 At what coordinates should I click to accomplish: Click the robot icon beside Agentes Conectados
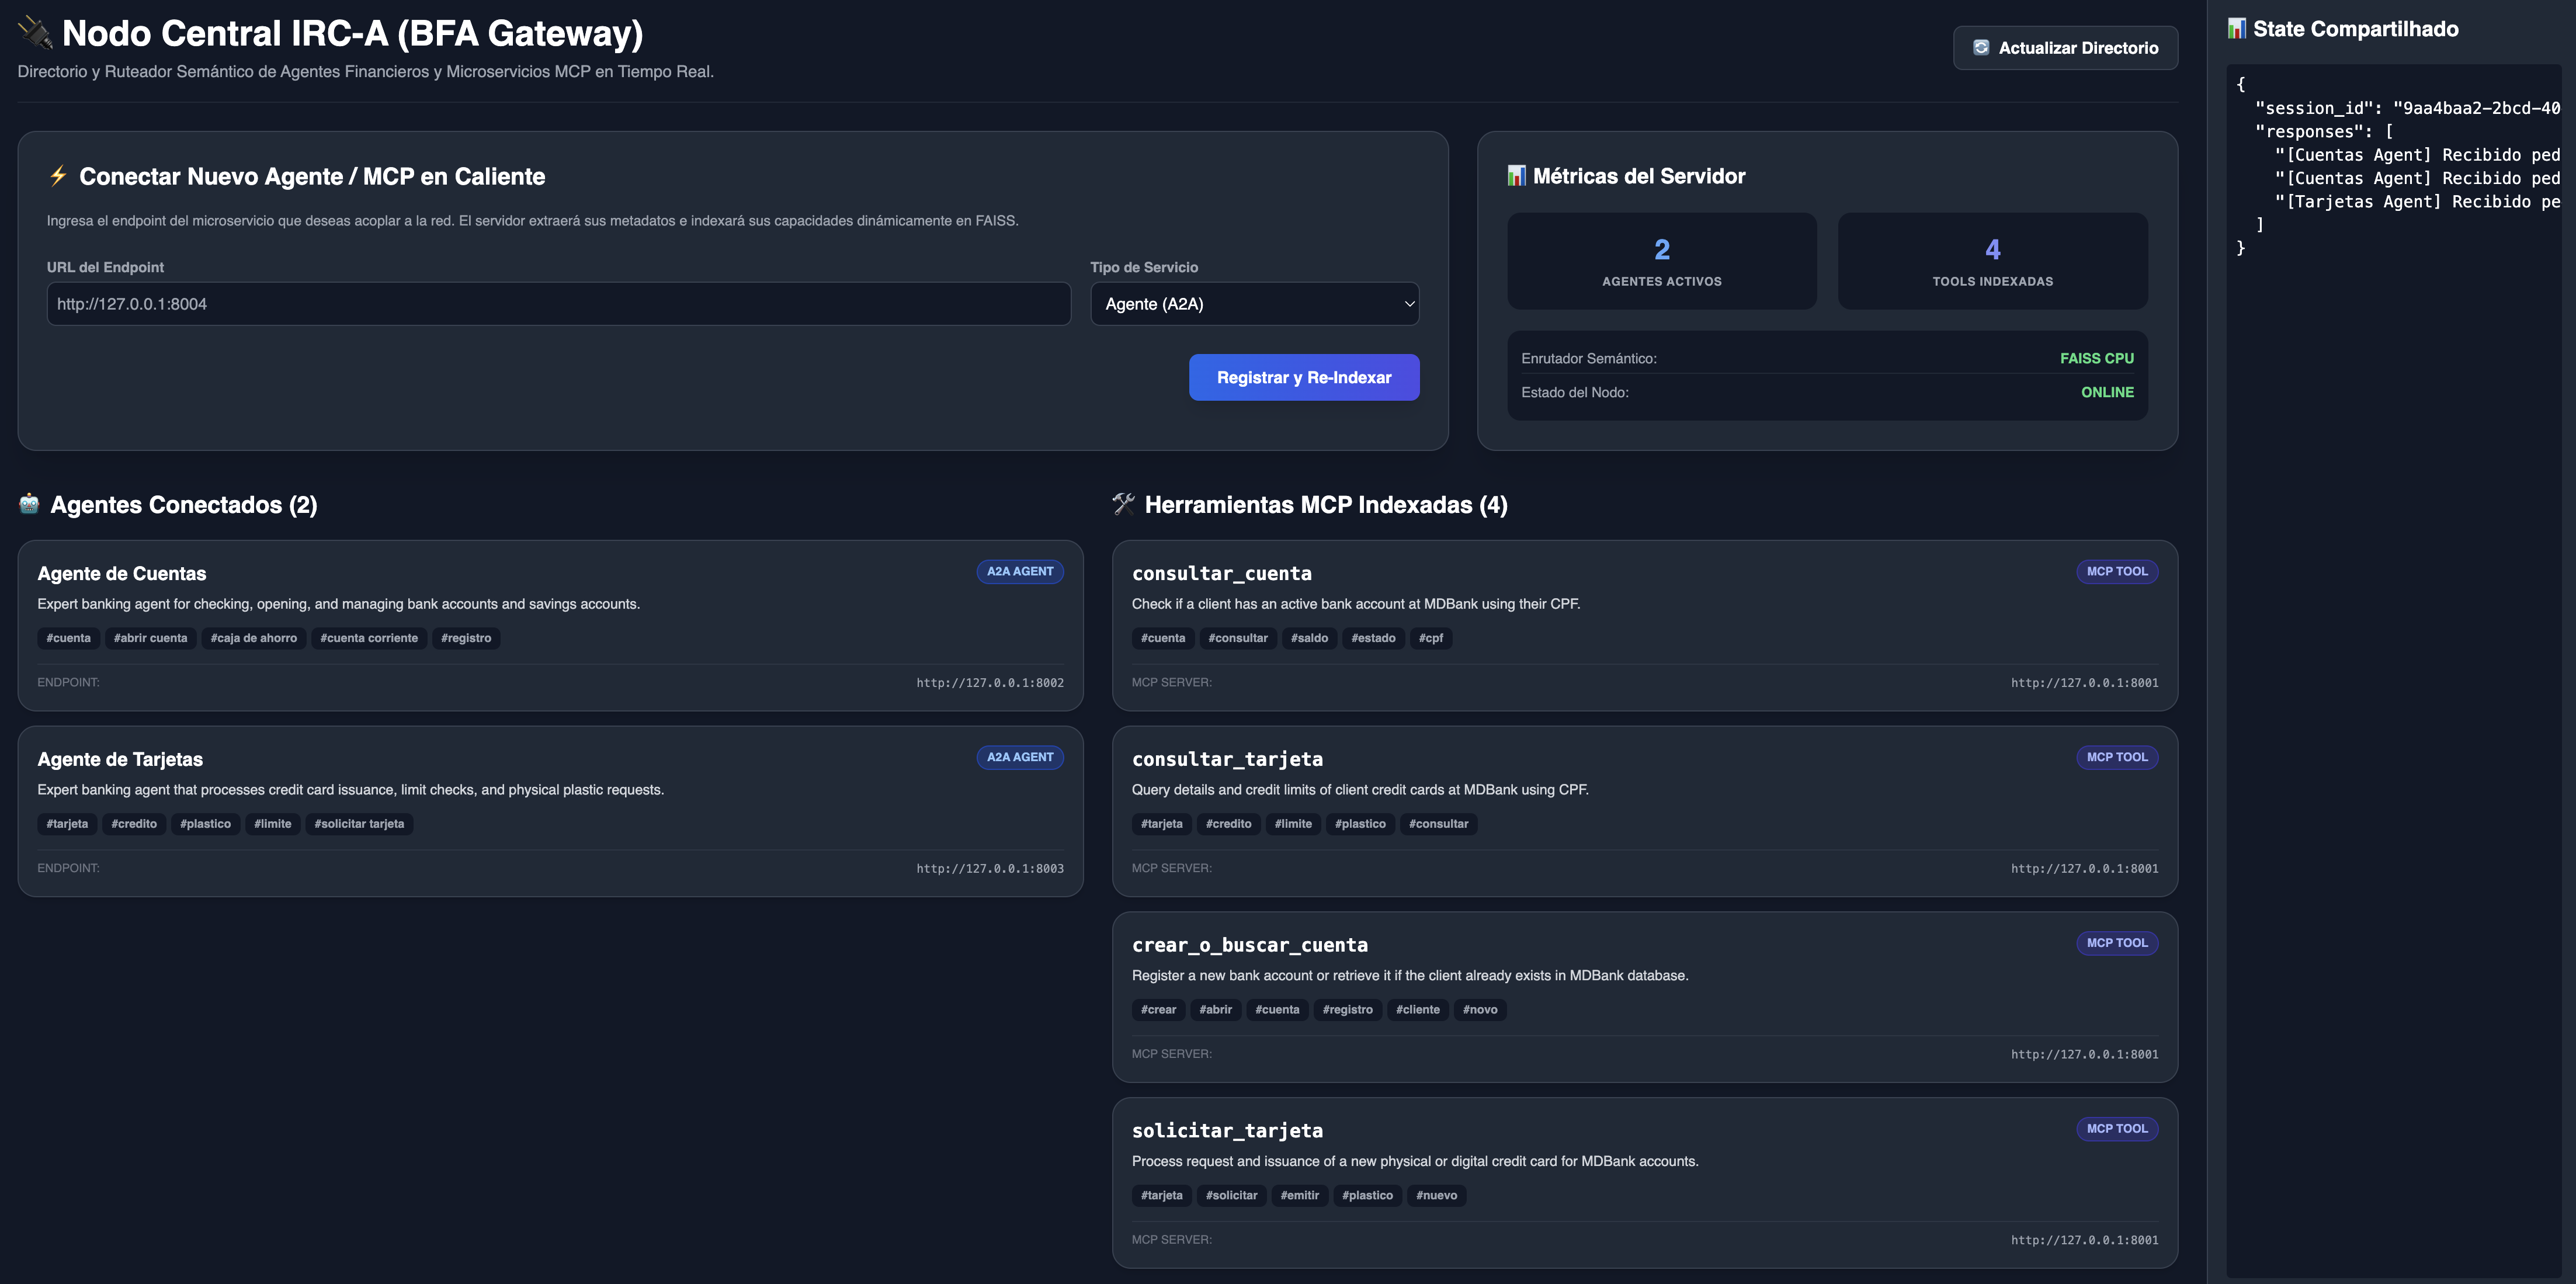pos(29,504)
